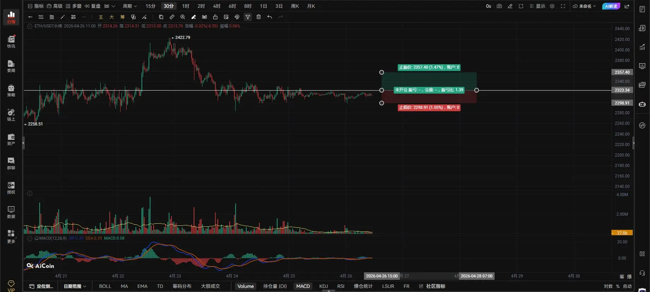Toggle the BOLL overlay indicator
The image size is (650, 292).
tap(105, 286)
